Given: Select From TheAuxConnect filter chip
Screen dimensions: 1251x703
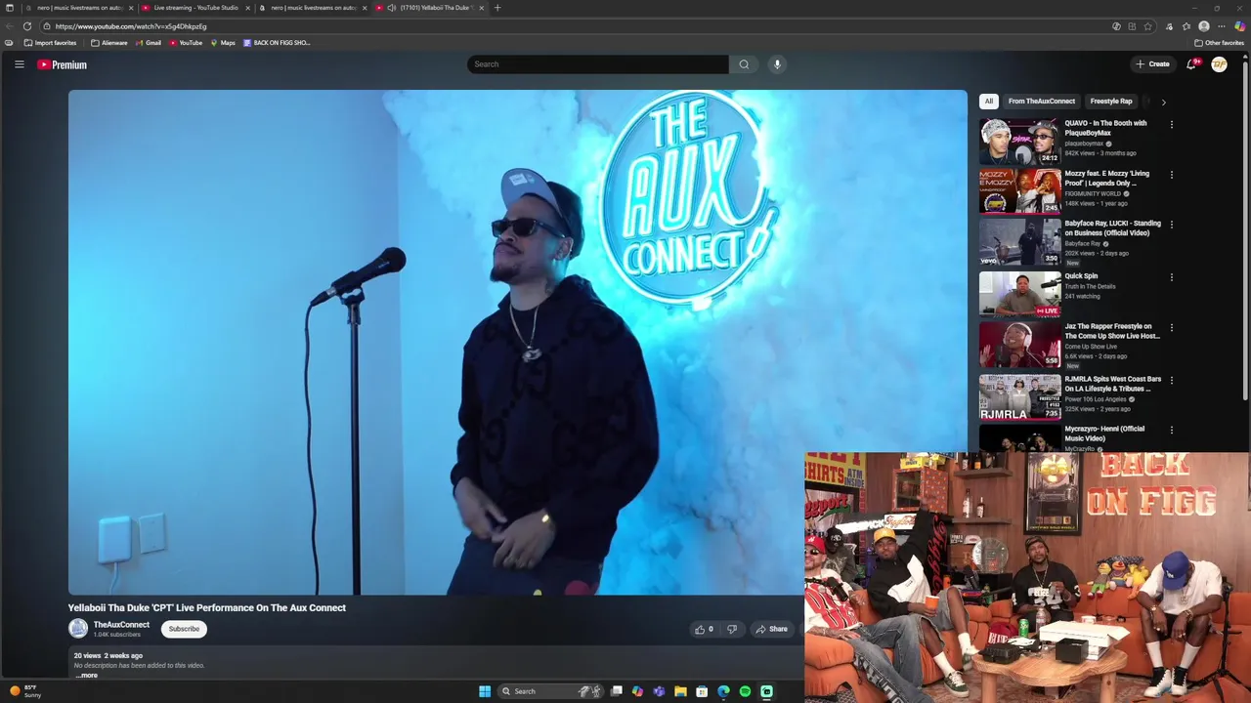Looking at the screenshot, I should pyautogui.click(x=1041, y=101).
